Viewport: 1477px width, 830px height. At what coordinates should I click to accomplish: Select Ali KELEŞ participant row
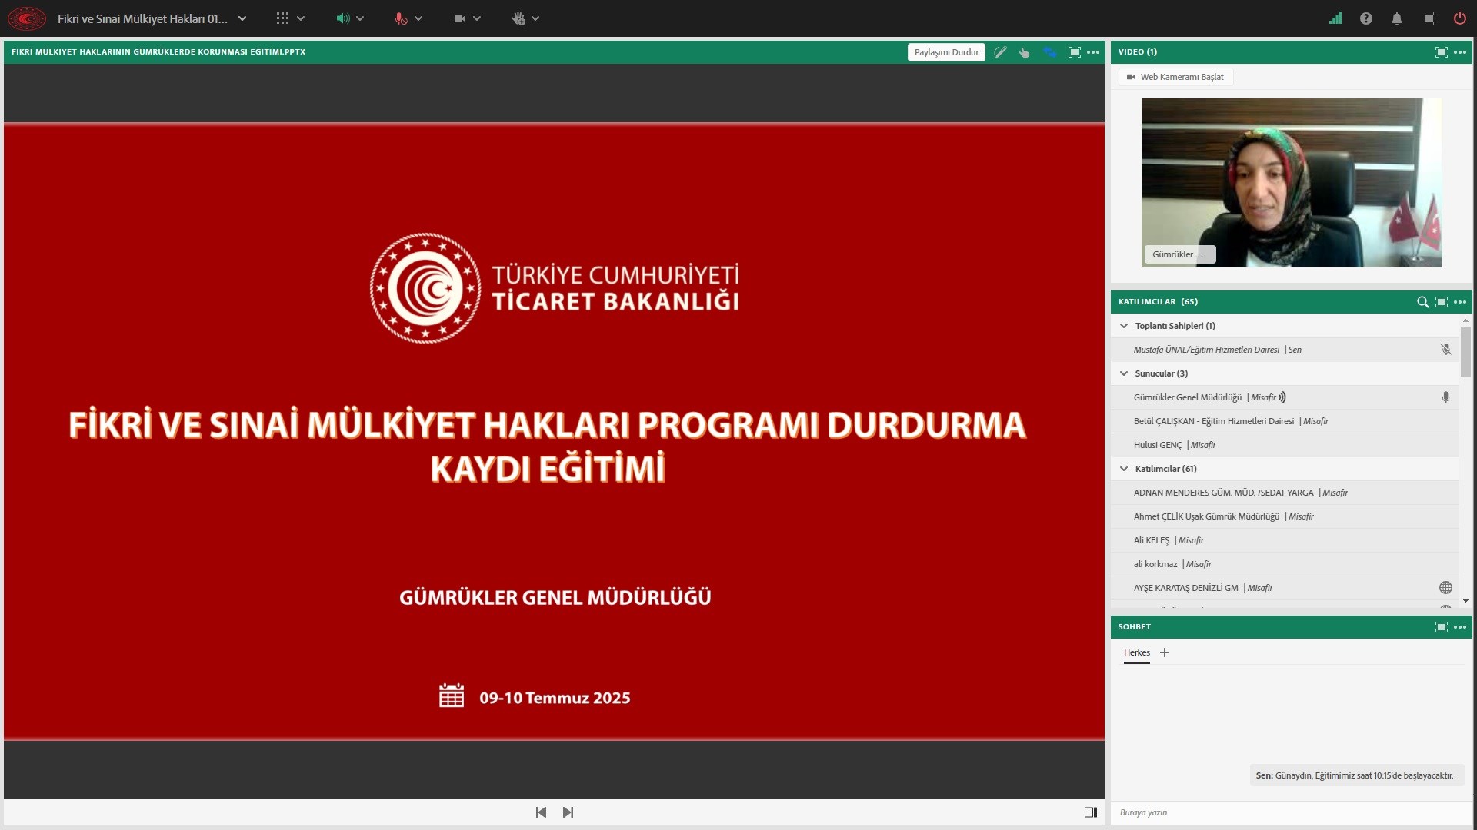coord(1285,540)
